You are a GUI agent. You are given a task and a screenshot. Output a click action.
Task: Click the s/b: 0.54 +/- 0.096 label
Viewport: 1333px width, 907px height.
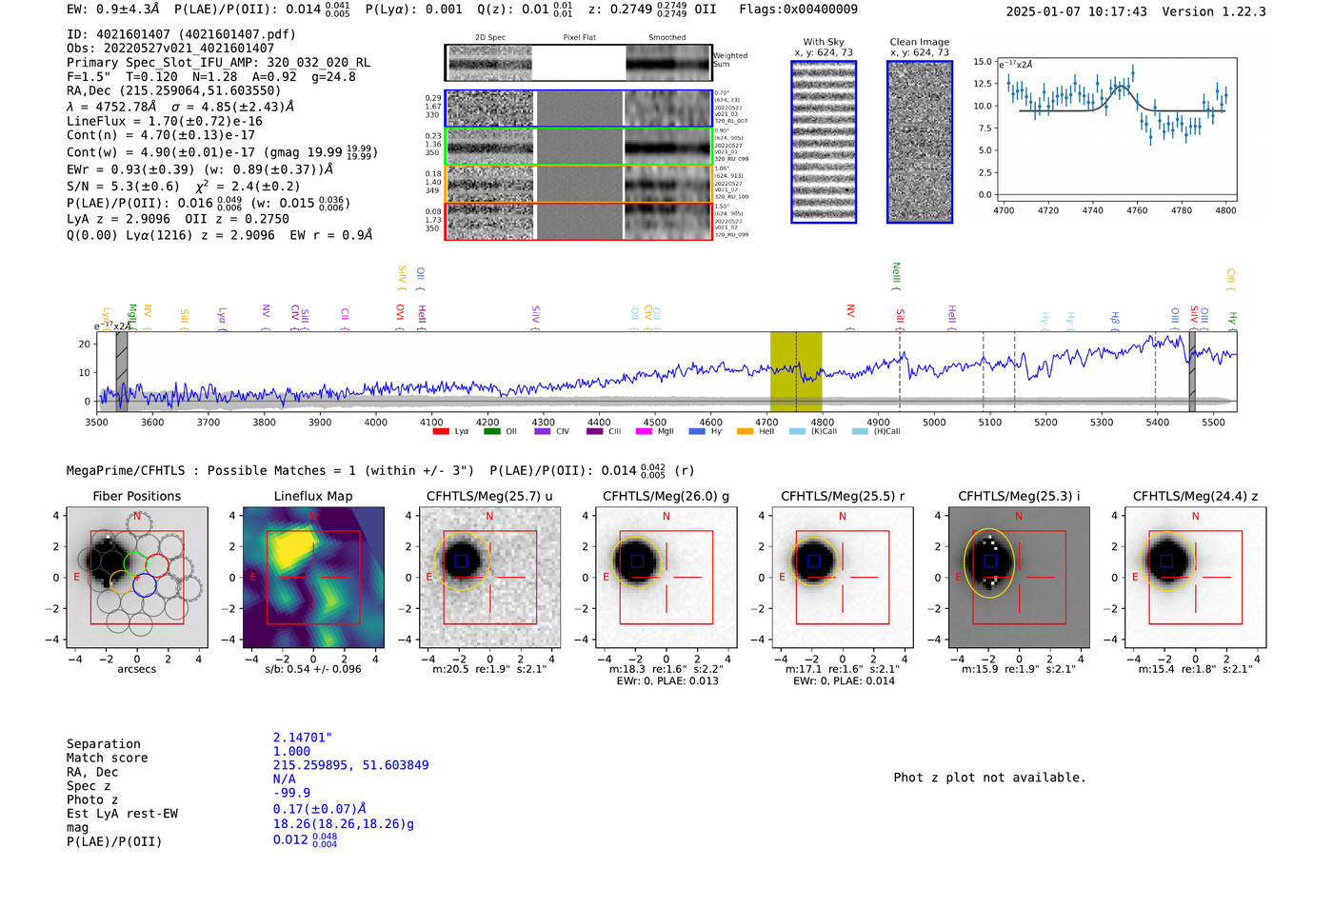coord(313,669)
